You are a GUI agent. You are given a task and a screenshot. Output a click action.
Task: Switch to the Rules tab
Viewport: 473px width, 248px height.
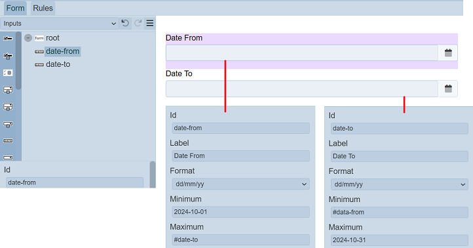[x=43, y=8]
